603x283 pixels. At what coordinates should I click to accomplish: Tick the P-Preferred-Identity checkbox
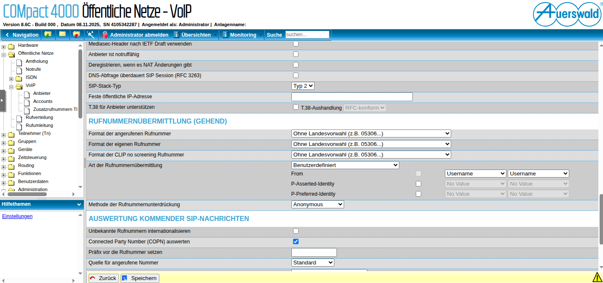(418, 194)
